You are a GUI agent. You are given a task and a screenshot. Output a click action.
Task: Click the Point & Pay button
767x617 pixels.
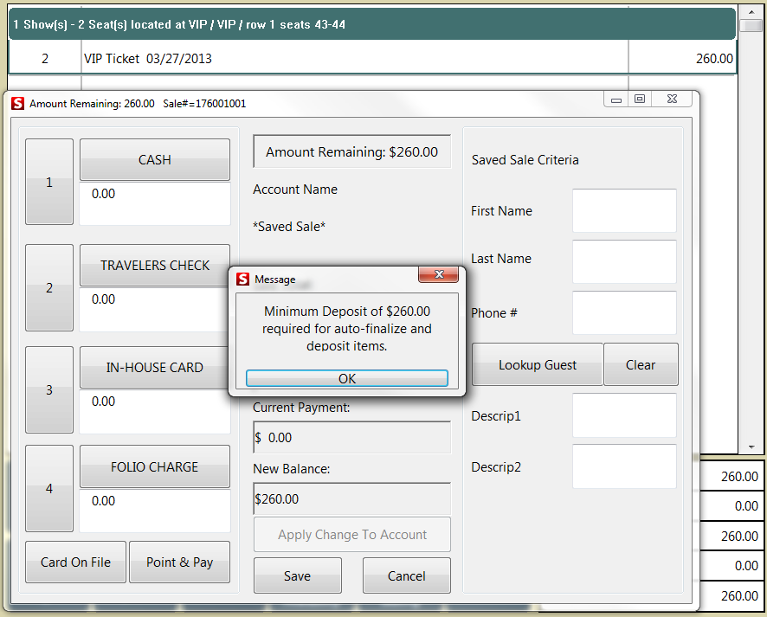(x=179, y=562)
